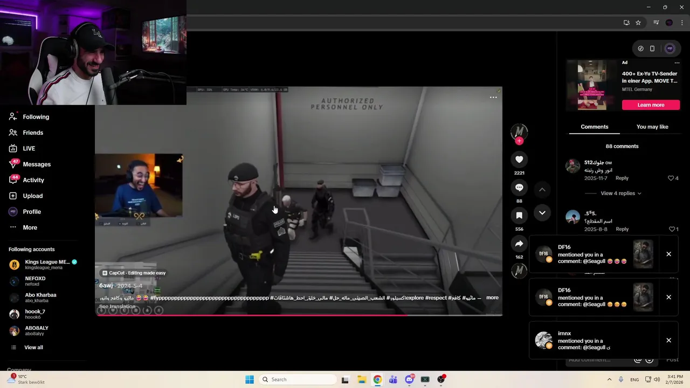
Task: Expand View 4 replies
Action: click(621, 193)
